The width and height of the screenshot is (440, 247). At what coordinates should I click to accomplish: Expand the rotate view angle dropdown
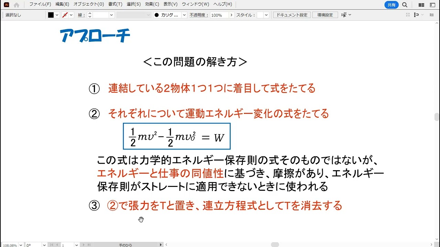pos(44,245)
